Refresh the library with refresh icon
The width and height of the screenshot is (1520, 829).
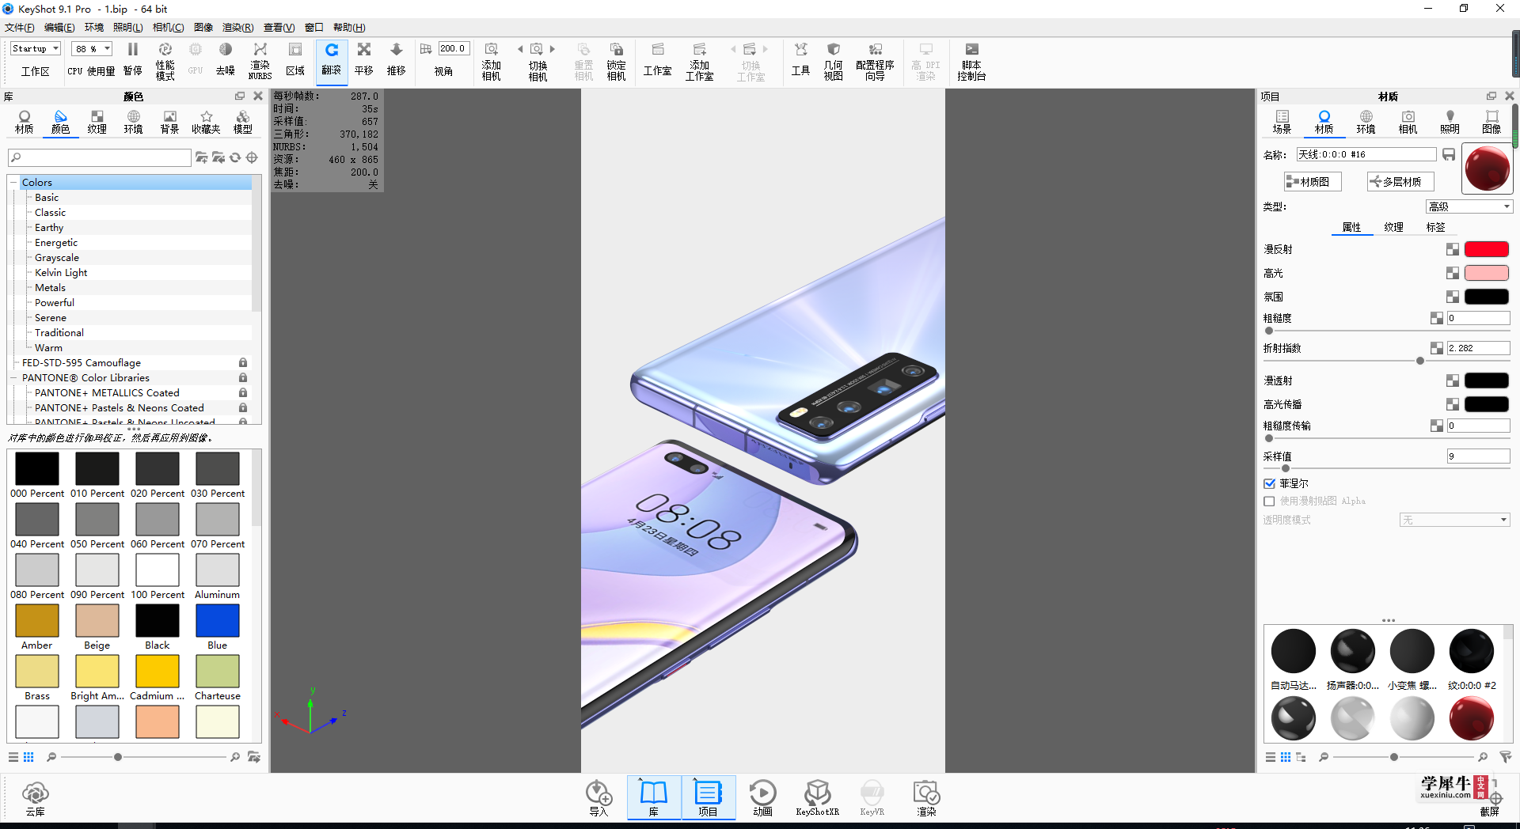235,157
